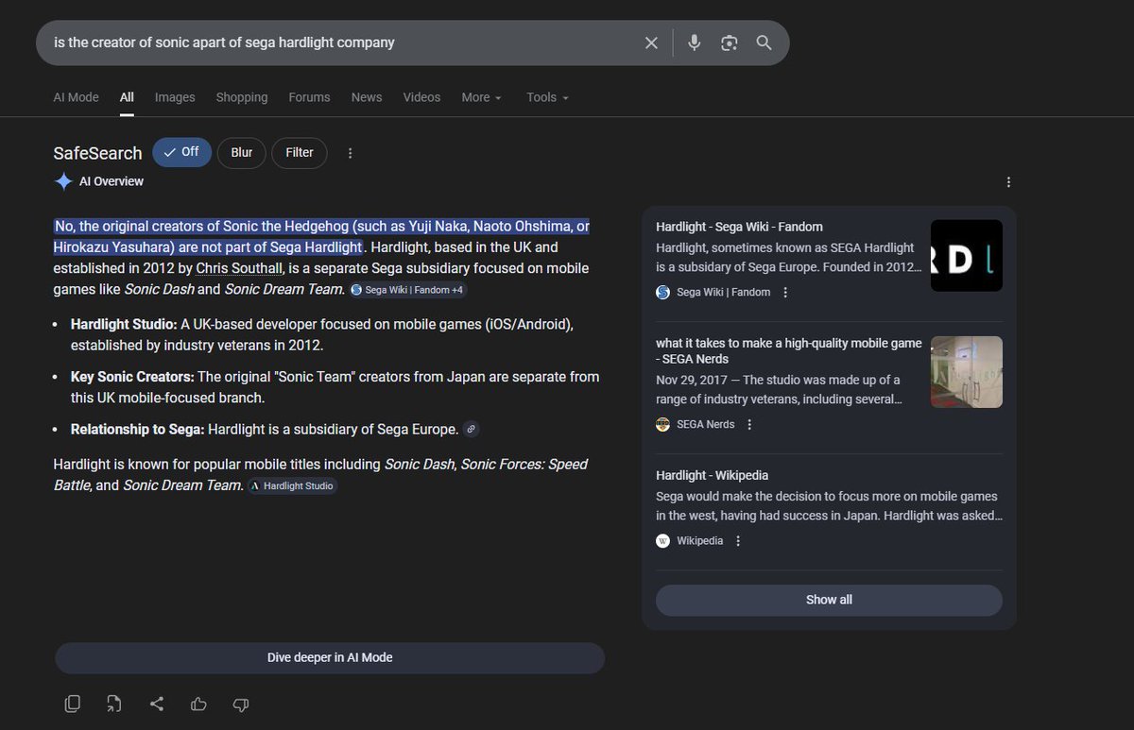Open Hardlight - Wikipedia result

[x=712, y=475]
